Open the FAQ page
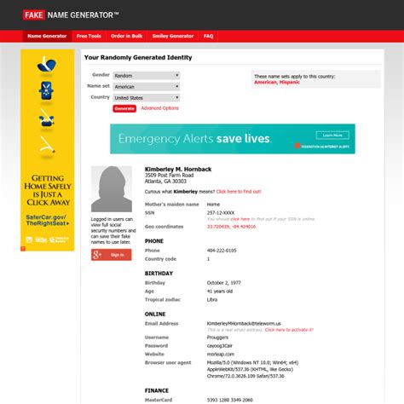Viewport: 404px width, 404px height. coord(208,36)
